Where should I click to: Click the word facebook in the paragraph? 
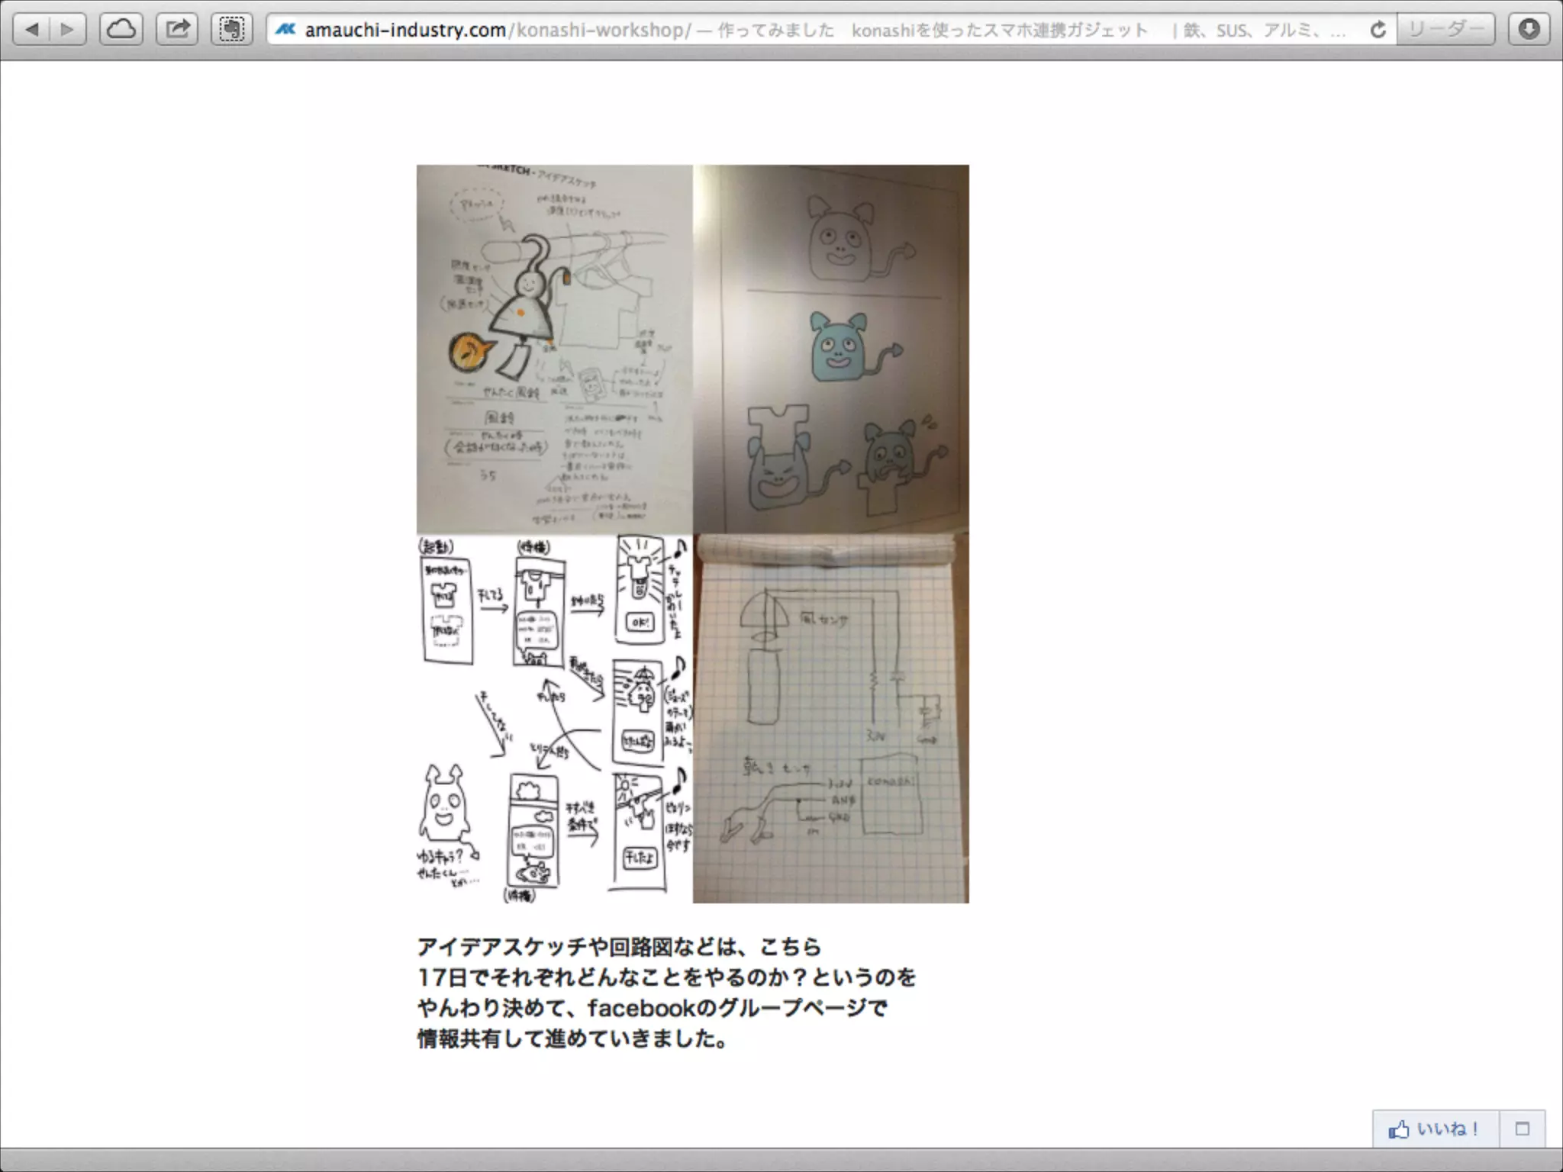point(641,1008)
